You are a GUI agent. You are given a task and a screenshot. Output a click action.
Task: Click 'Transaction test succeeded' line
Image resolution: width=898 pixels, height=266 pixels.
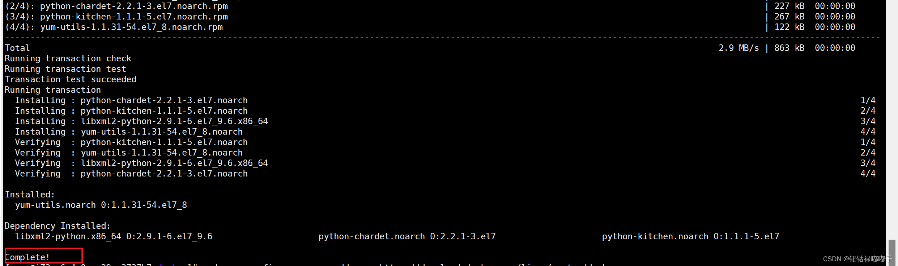point(71,79)
